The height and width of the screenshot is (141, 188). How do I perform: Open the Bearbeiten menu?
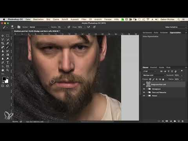tap(38, 19)
